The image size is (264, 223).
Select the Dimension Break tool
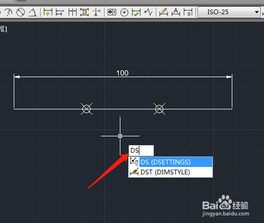[97, 12]
